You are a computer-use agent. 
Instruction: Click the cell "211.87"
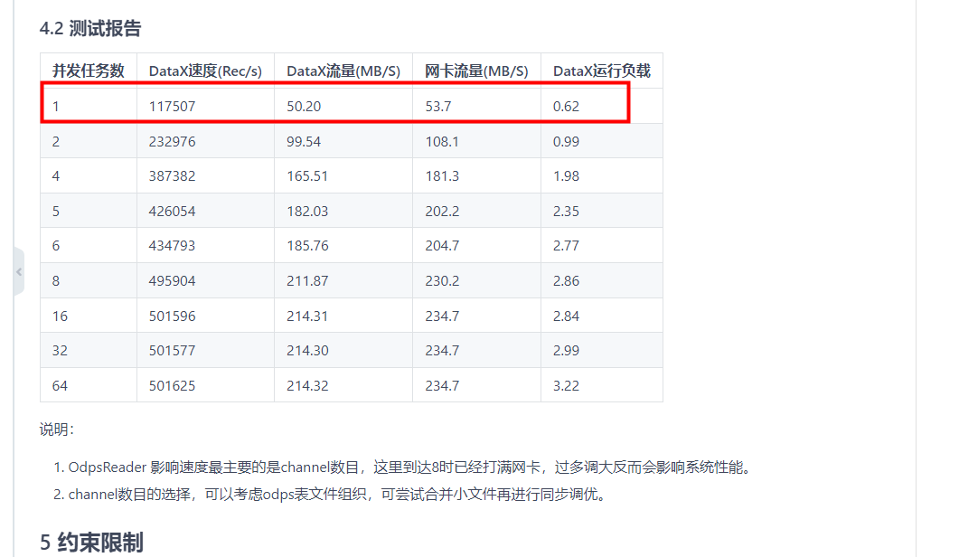[x=343, y=281]
